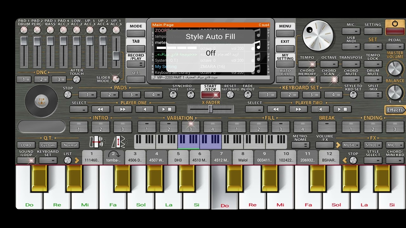406x228 pixels.
Task: Click the Q.T. Normal button
Action: click(70, 145)
